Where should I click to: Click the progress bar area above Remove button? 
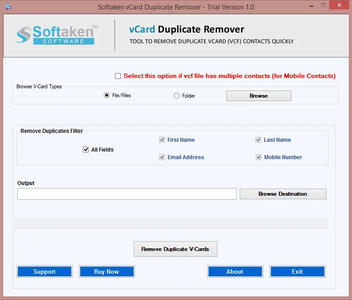(x=171, y=223)
